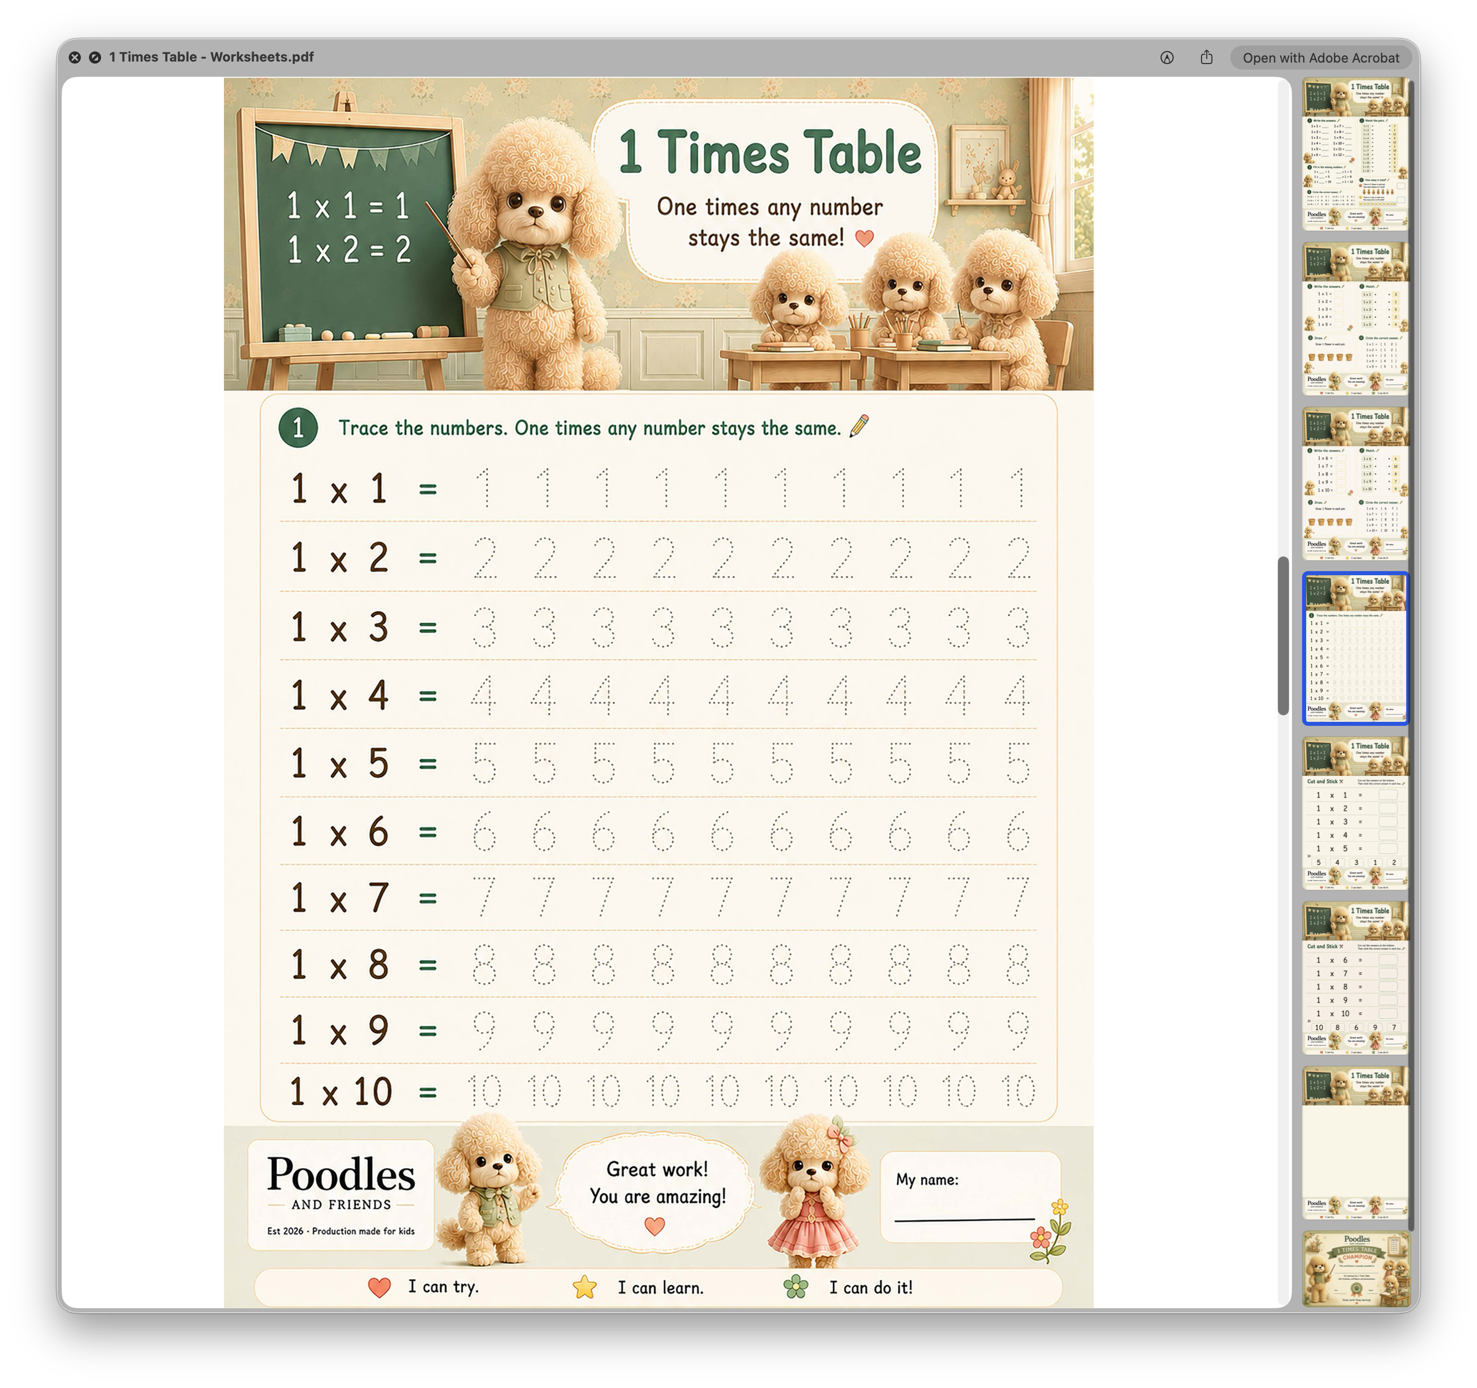
Task: Click the Poodles and Friends logo text
Action: (341, 1184)
